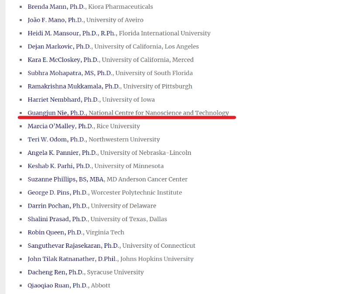The image size is (362, 294).
Task: Open the Dejan Markovic, Ph.D. link
Action: pyautogui.click(x=59, y=47)
